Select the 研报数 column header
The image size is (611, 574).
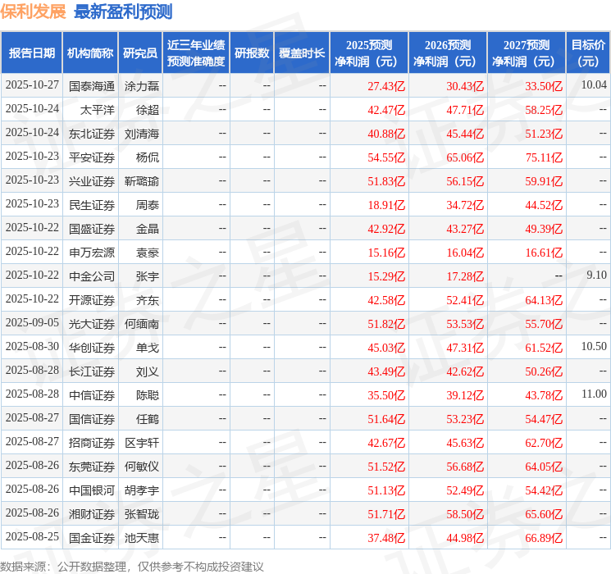pyautogui.click(x=252, y=53)
